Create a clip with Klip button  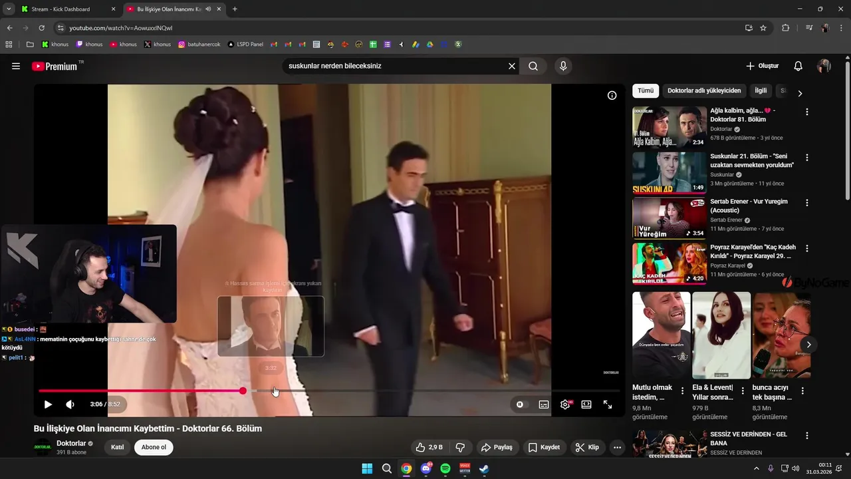pyautogui.click(x=588, y=447)
